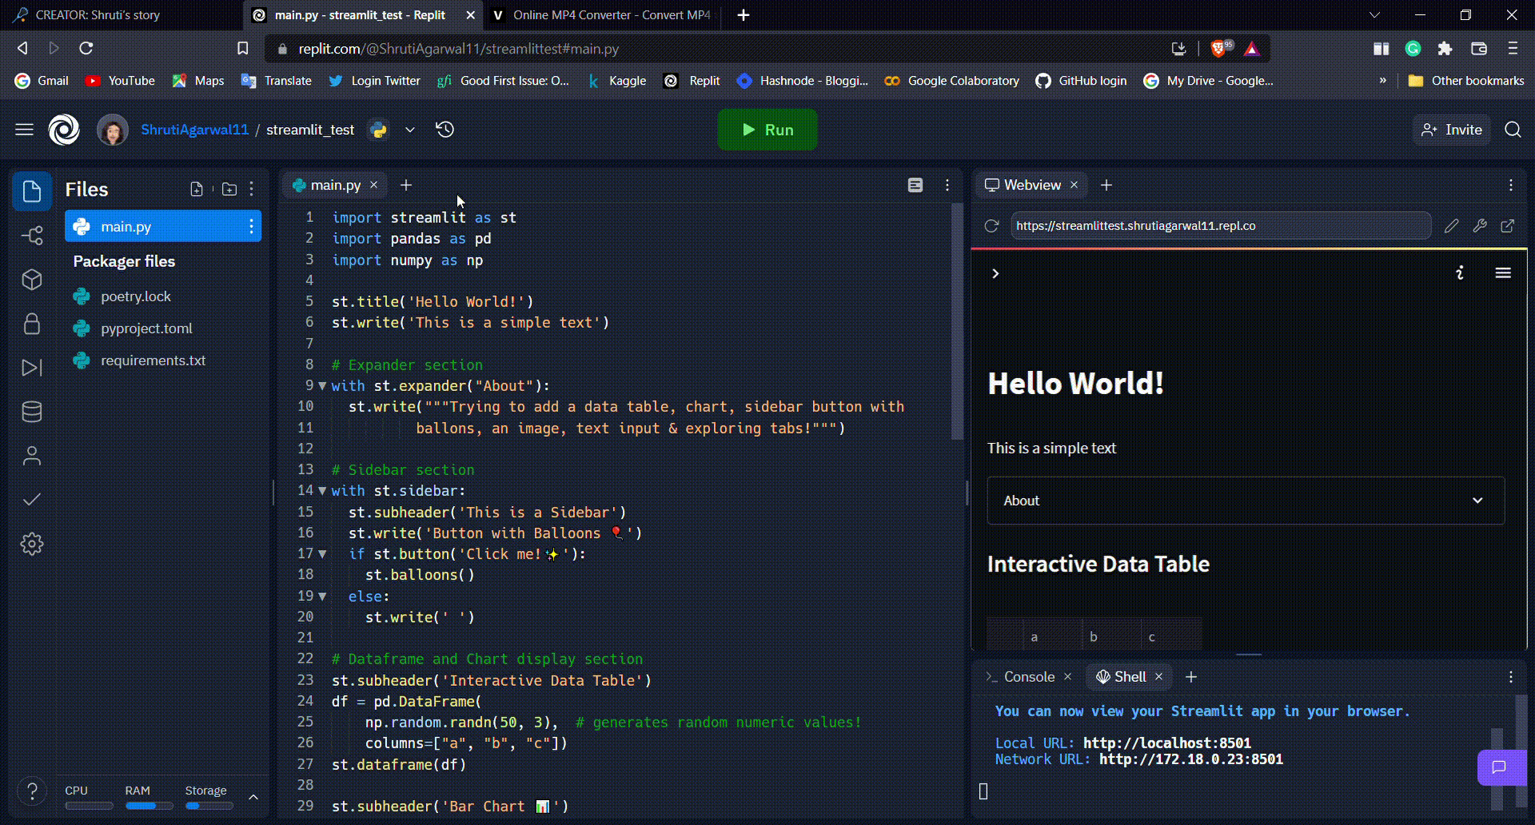Open the Secrets lock icon

click(x=32, y=324)
